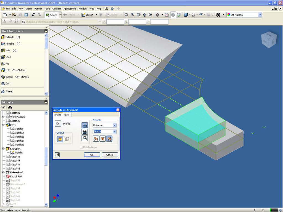Image resolution: width=283 pixels, height=212 pixels.
Task: Undo the last action
Action: click(x=33, y=15)
